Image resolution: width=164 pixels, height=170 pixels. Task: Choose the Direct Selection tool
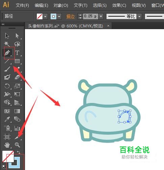point(17,36)
